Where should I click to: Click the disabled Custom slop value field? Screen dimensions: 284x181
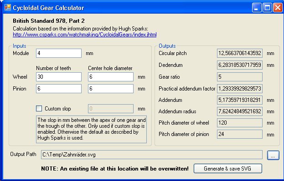[111, 109]
